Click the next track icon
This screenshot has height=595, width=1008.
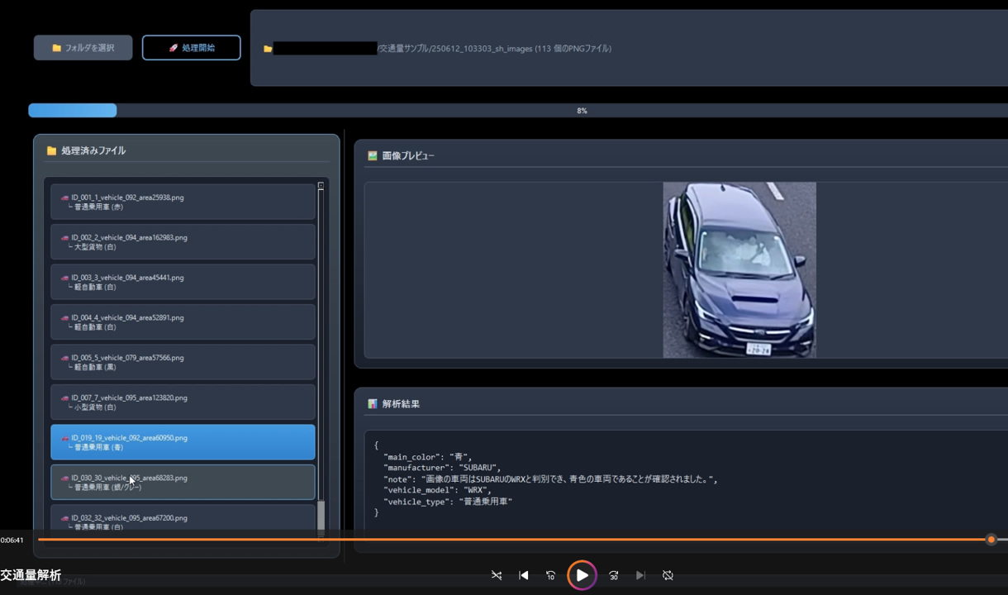pyautogui.click(x=640, y=575)
